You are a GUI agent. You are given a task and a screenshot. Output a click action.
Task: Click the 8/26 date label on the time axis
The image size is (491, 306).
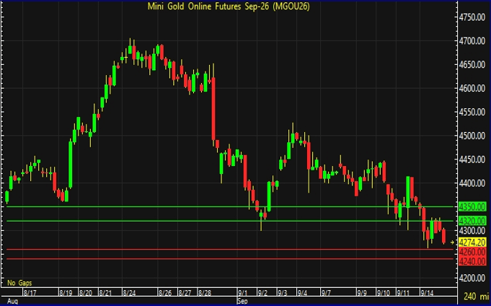[165, 293]
